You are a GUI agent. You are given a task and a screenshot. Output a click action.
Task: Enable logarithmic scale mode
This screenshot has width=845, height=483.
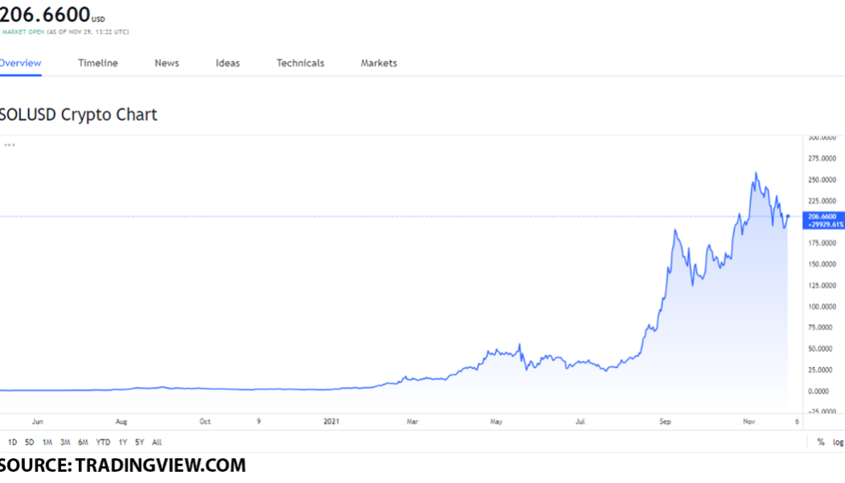837,442
